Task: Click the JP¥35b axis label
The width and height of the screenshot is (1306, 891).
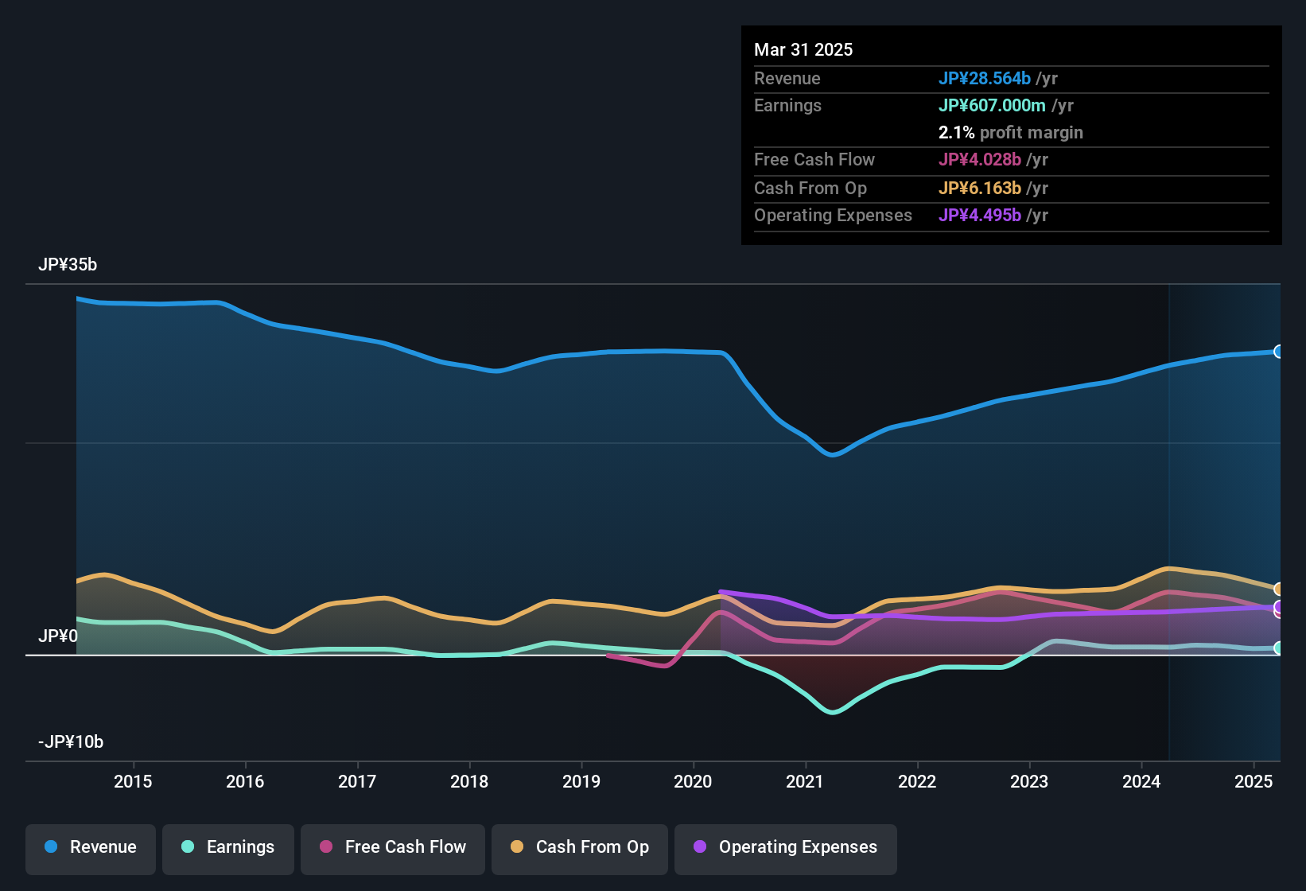Action: 68,264
